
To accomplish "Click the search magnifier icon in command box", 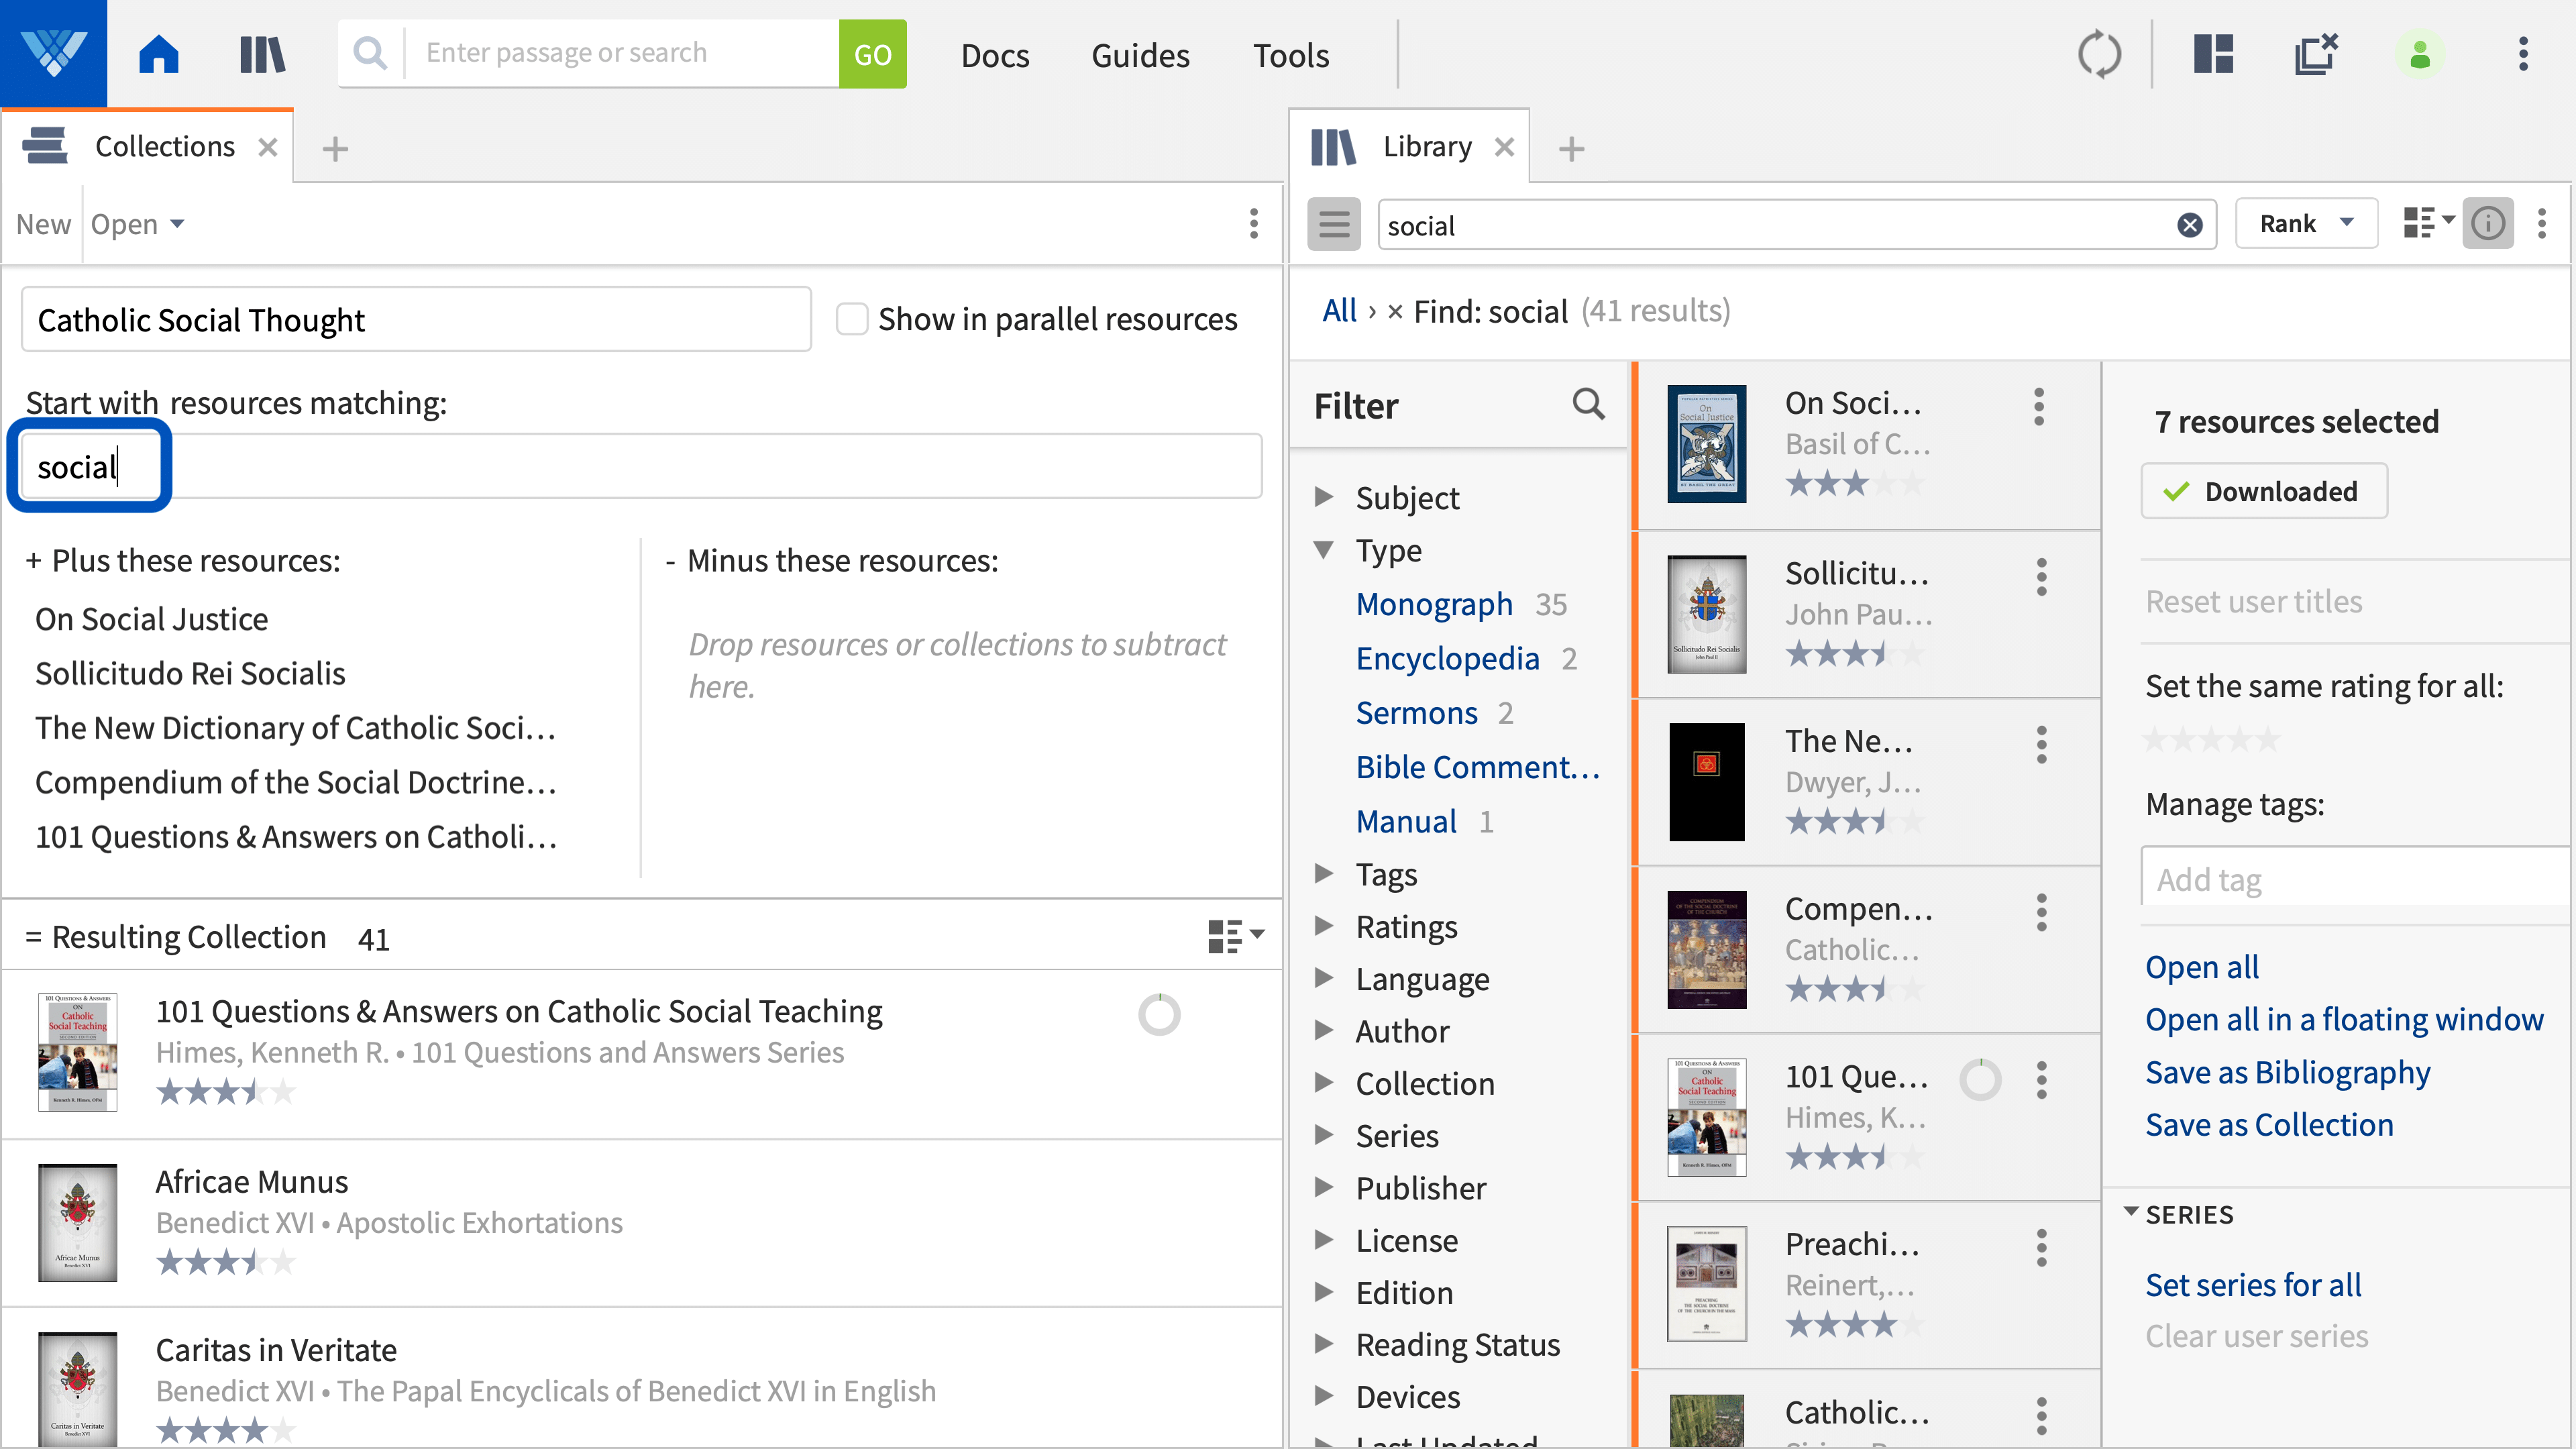I will pos(370,53).
